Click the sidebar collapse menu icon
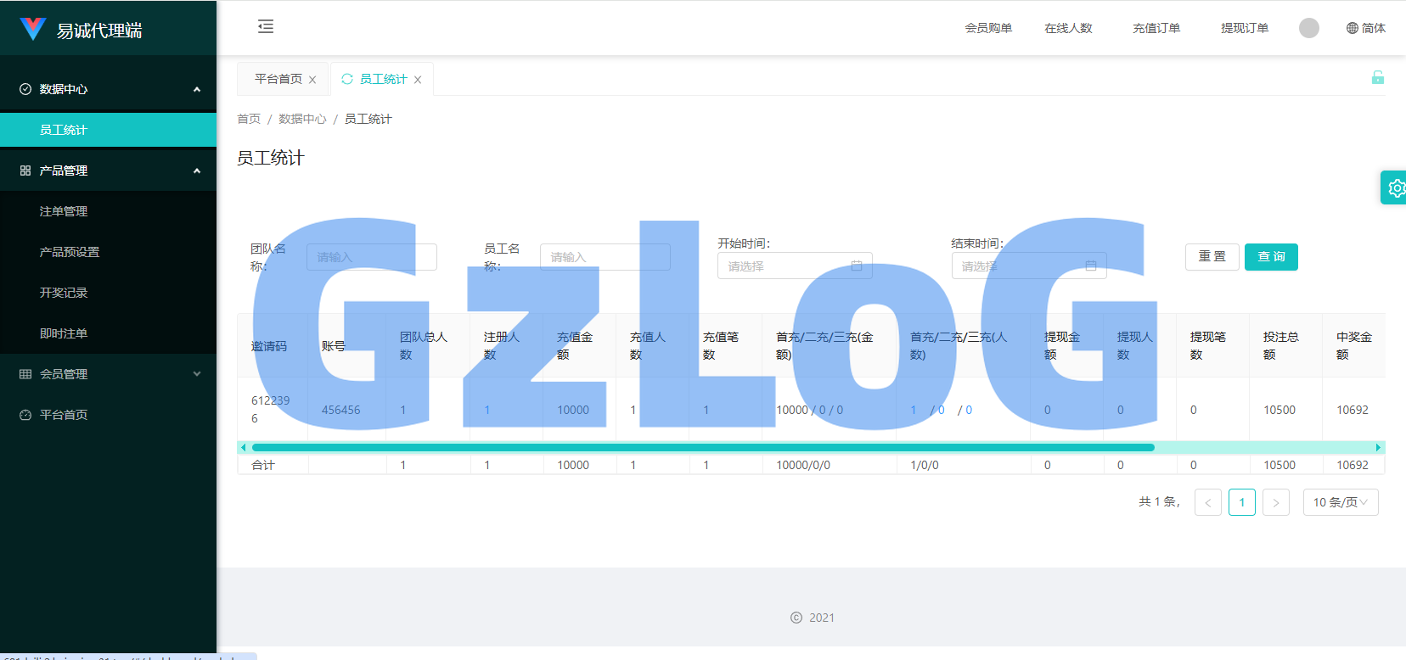 pyautogui.click(x=266, y=26)
